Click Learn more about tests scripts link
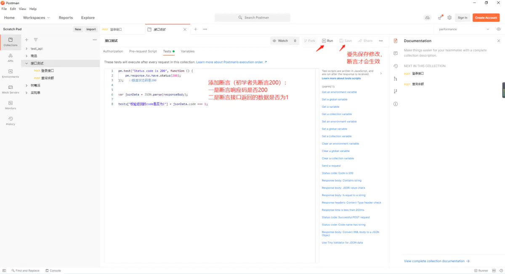This screenshot has height=274, width=505. point(341,78)
